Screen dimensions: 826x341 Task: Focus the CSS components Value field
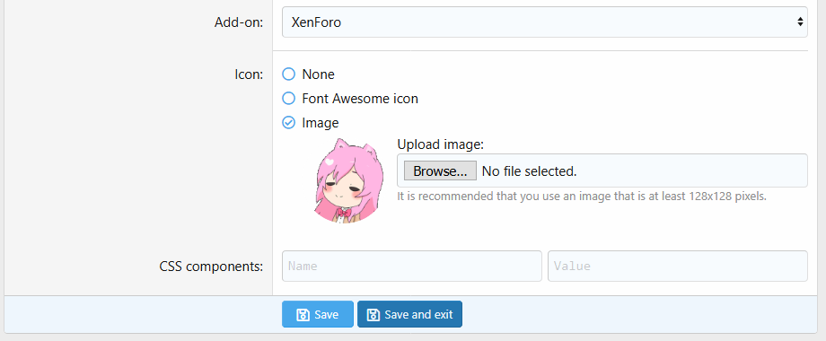click(x=678, y=267)
